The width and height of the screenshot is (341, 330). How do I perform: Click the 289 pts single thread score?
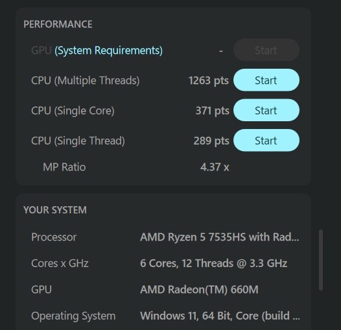(211, 141)
